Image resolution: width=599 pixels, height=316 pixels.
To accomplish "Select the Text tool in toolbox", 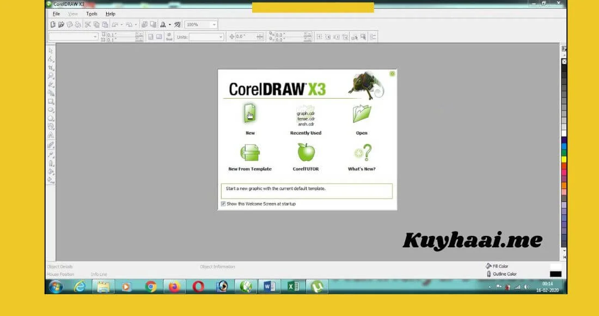I will pyautogui.click(x=51, y=135).
